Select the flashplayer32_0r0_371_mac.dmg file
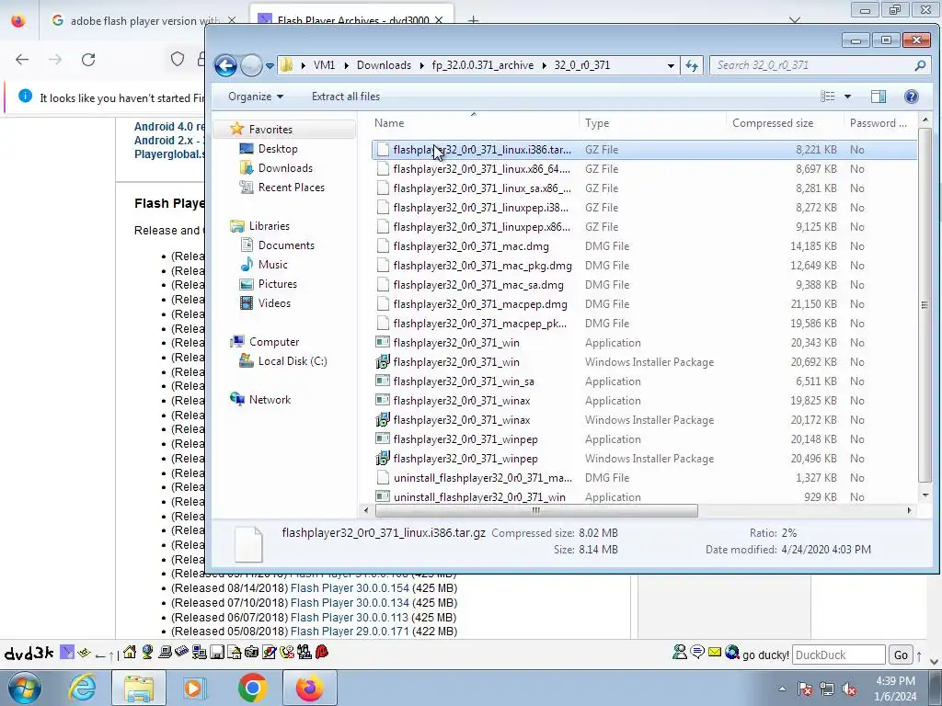The height and width of the screenshot is (706, 942). pyautogui.click(x=471, y=246)
